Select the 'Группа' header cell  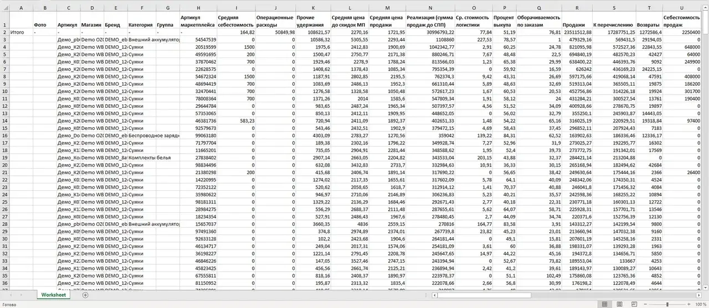(168, 20)
